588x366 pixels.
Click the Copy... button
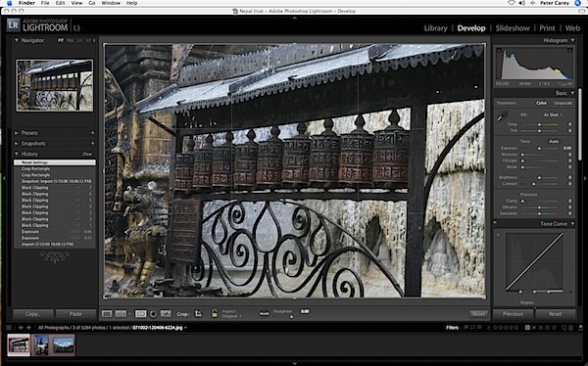click(x=33, y=314)
